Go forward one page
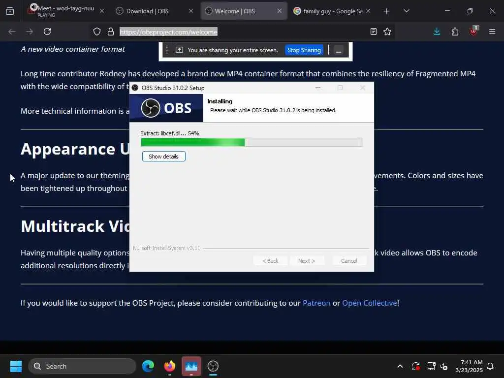 (x=30, y=31)
